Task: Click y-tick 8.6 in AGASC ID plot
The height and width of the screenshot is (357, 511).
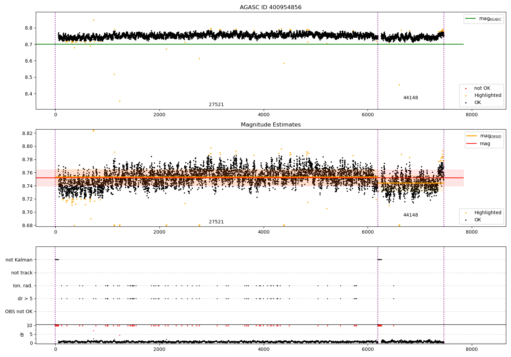Action: pyautogui.click(x=29, y=61)
